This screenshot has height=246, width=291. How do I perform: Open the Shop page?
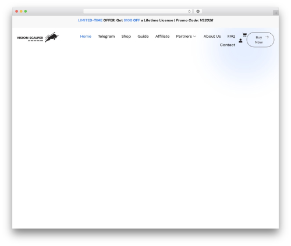[126, 37]
